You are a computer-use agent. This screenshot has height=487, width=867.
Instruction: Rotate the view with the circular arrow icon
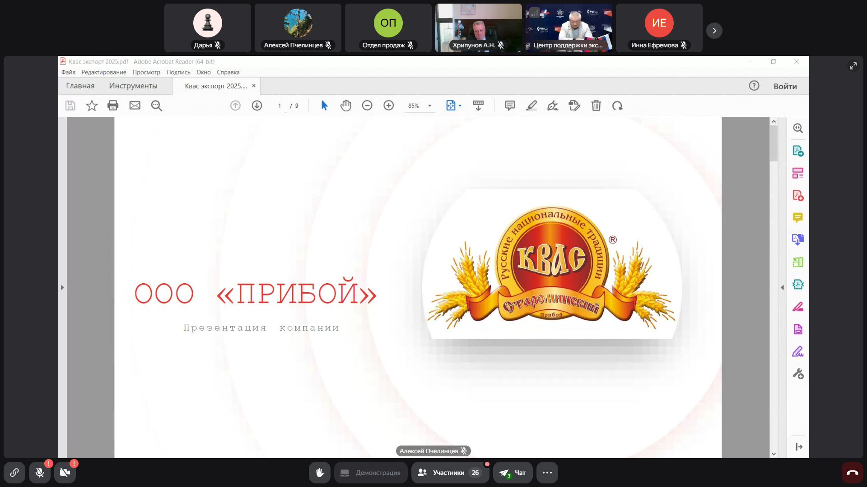[617, 106]
